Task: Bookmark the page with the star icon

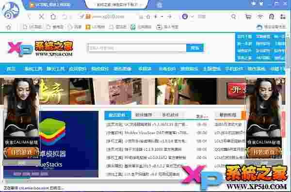Action: coord(148,17)
